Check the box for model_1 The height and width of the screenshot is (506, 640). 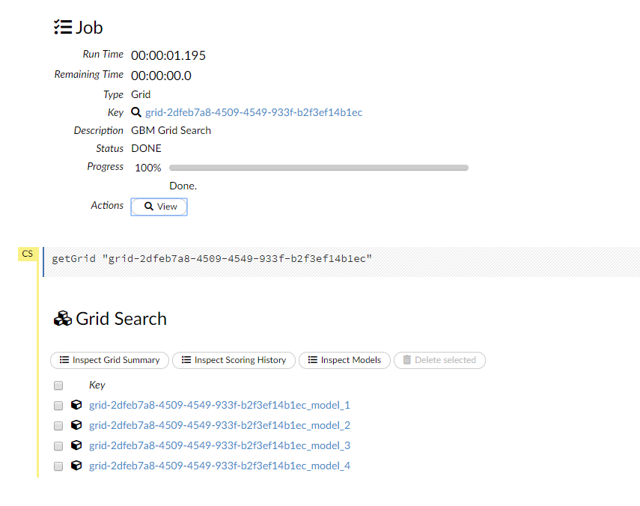click(58, 406)
